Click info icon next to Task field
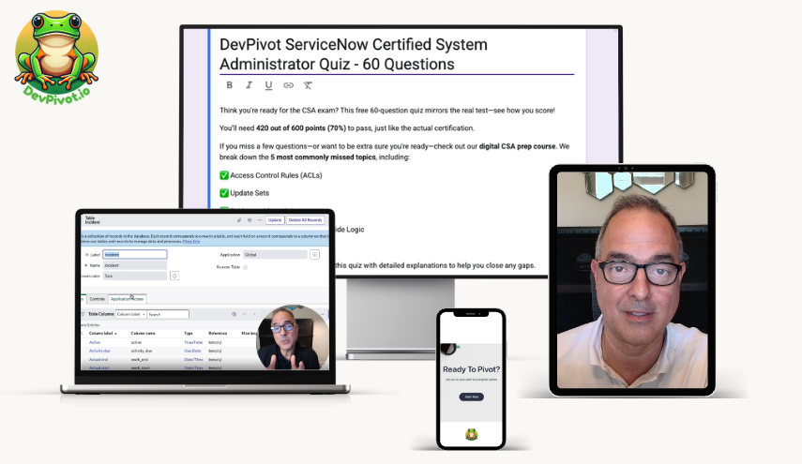The image size is (802, 464). click(174, 276)
